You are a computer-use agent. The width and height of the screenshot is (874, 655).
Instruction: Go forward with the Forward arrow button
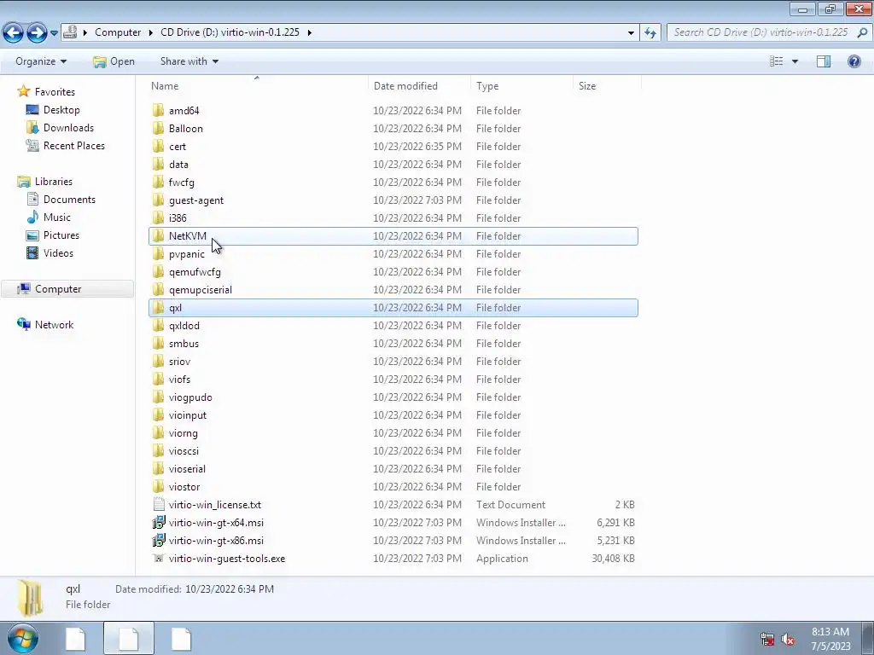coord(37,33)
